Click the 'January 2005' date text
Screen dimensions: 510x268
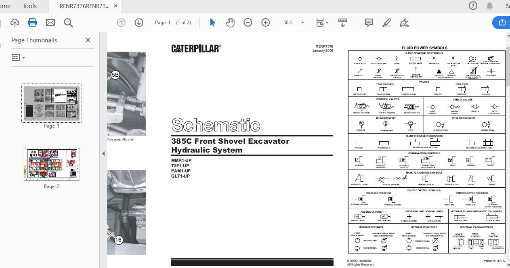click(323, 51)
